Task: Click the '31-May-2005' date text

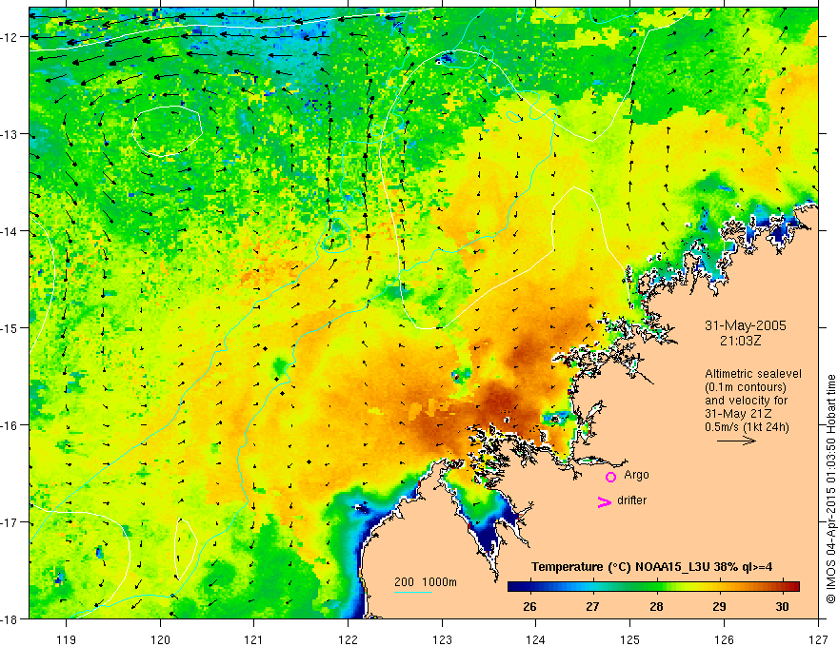Action: click(746, 325)
